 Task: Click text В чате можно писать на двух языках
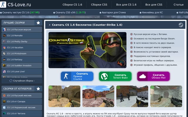click(x=154, y=43)
